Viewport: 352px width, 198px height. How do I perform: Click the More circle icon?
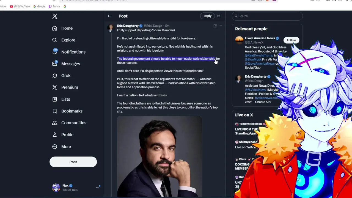(55, 147)
